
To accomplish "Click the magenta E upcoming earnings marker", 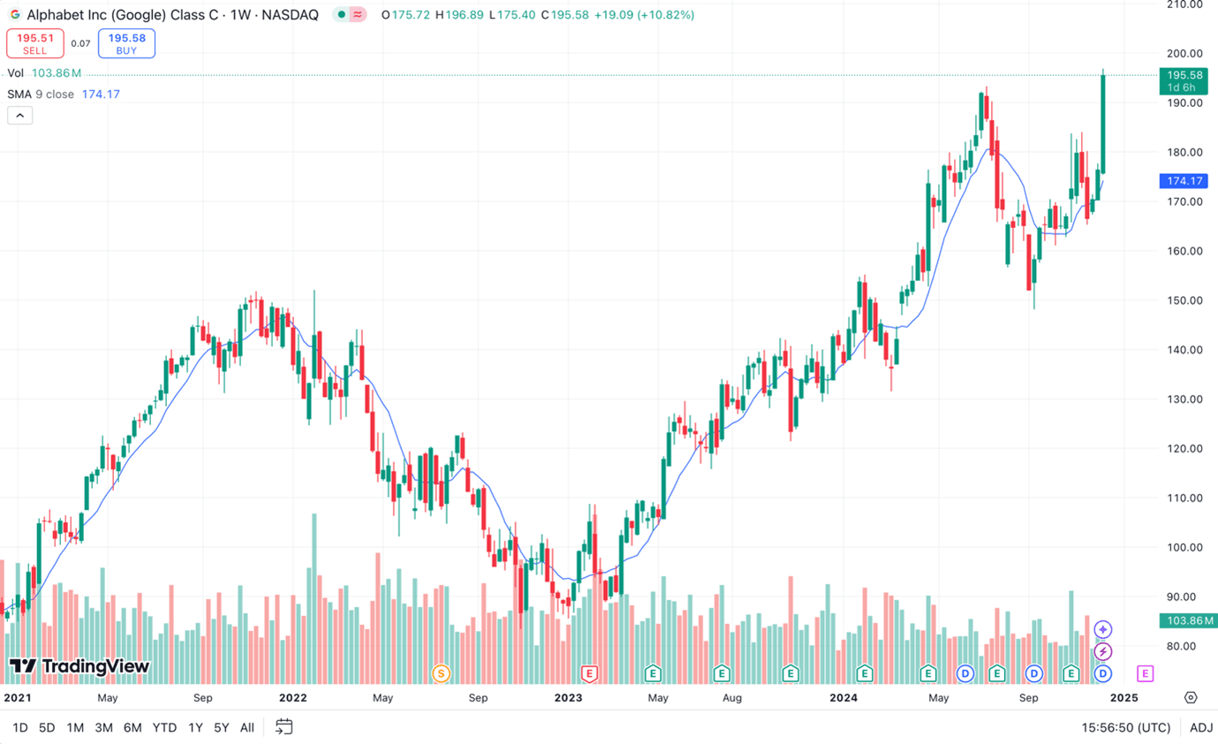I will point(1146,673).
